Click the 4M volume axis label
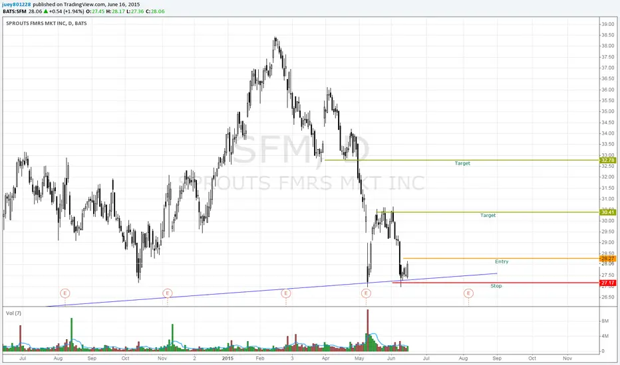620x365 pixels. coord(605,336)
